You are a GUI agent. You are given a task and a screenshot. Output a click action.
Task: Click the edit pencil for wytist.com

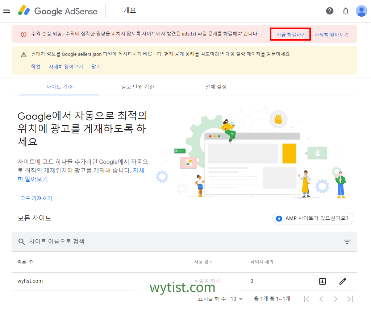point(343,281)
